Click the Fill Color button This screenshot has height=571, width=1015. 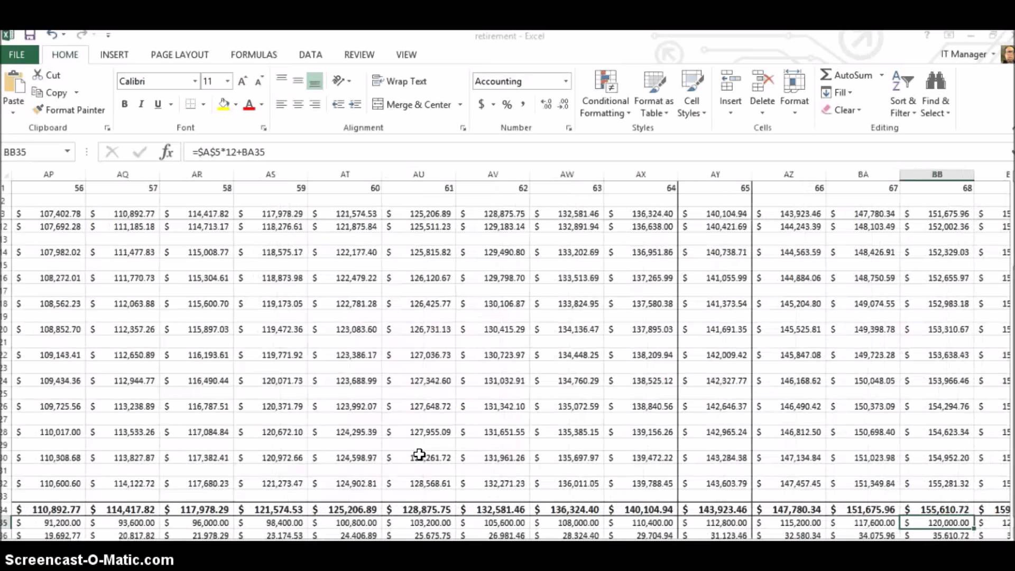point(221,104)
